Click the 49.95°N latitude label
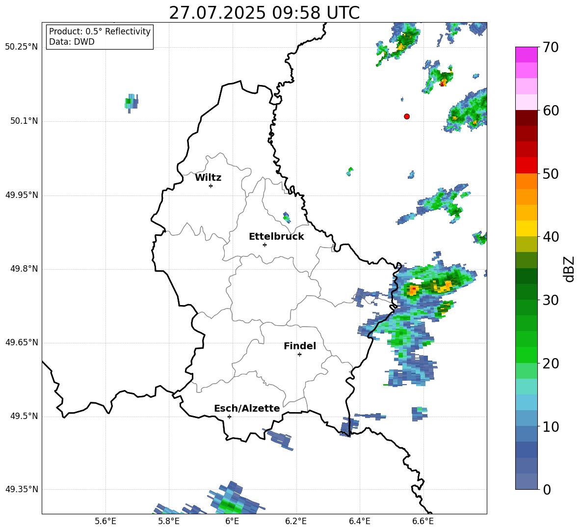The width and height of the screenshot is (581, 531). [x=22, y=195]
